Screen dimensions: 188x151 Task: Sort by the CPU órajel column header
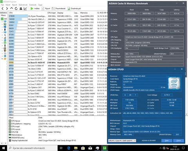point(52,13)
